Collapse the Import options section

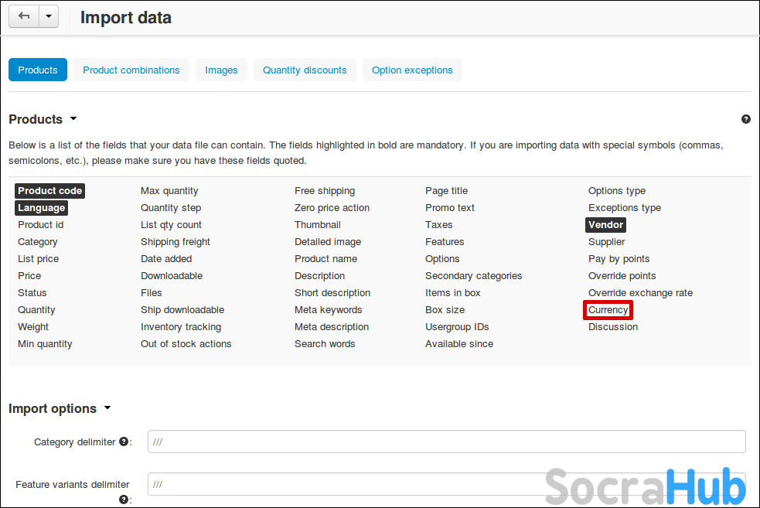[x=107, y=408]
